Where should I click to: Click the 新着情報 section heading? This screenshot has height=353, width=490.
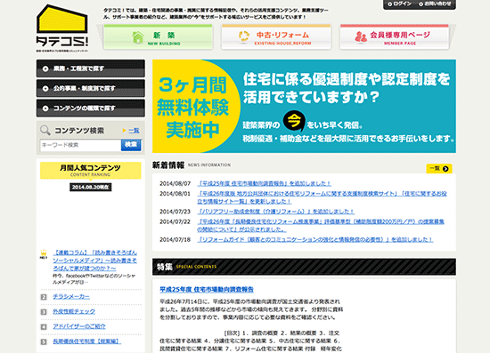click(x=168, y=165)
